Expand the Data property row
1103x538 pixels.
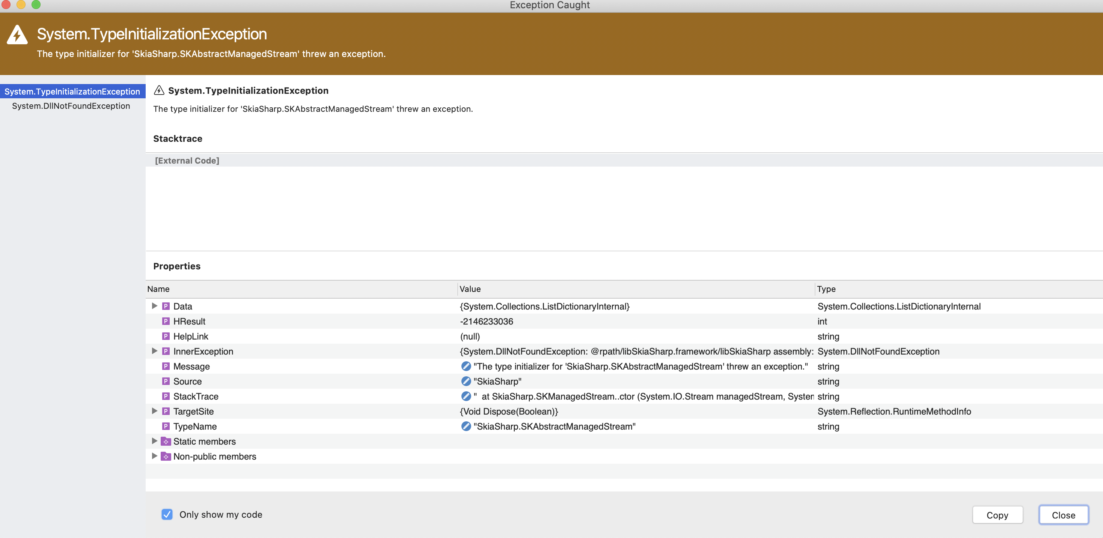point(154,306)
